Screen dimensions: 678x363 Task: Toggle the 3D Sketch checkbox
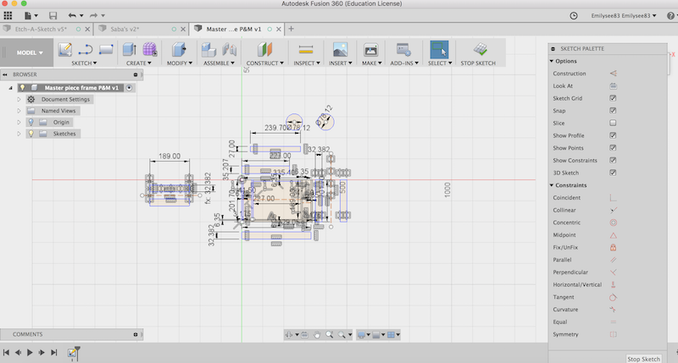pos(613,173)
